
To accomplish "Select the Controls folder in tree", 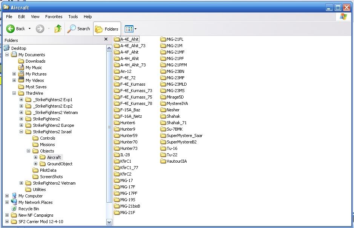I will coord(48,138).
